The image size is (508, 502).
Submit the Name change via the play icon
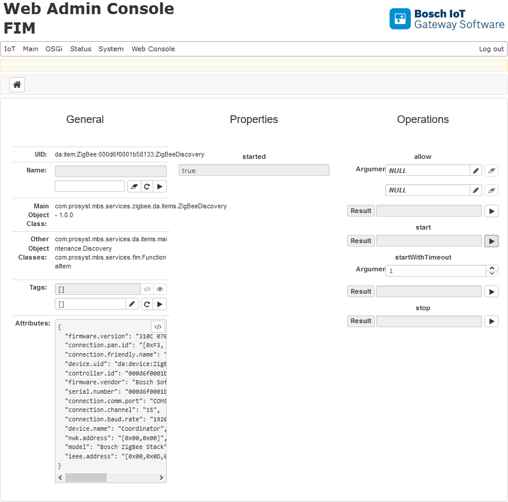(159, 186)
